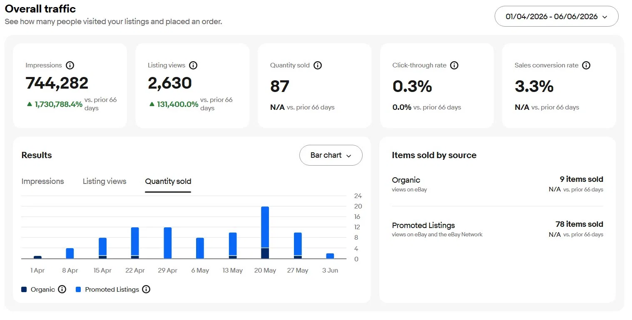Open info icon next to Click-through rate
Viewport: 632px width, 320px height.
[x=455, y=65]
